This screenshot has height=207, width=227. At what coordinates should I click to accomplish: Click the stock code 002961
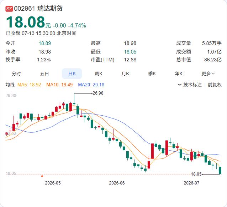point(25,9)
